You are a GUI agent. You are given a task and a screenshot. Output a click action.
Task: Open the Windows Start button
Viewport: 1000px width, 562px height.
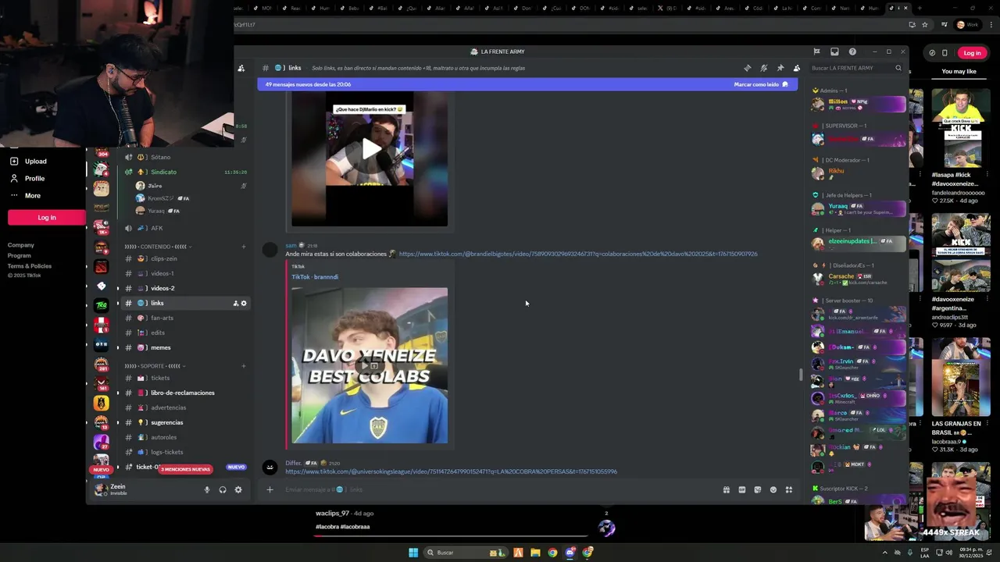pyautogui.click(x=413, y=553)
